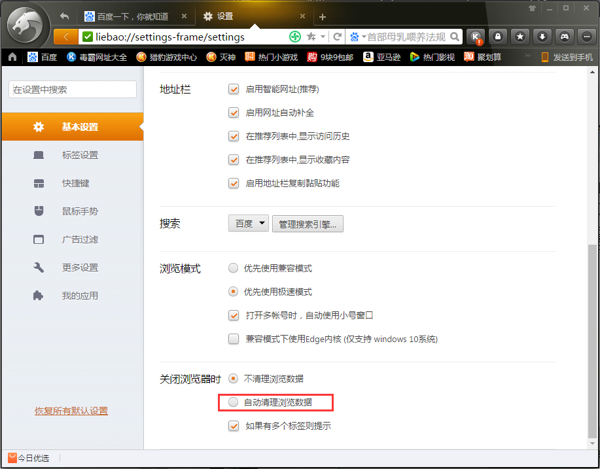The width and height of the screenshot is (600, 469).
Task: Open the more options ellipsis icon
Action: pos(586,37)
